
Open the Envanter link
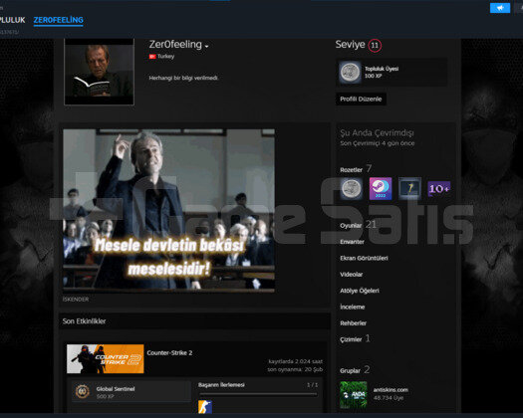[352, 242]
